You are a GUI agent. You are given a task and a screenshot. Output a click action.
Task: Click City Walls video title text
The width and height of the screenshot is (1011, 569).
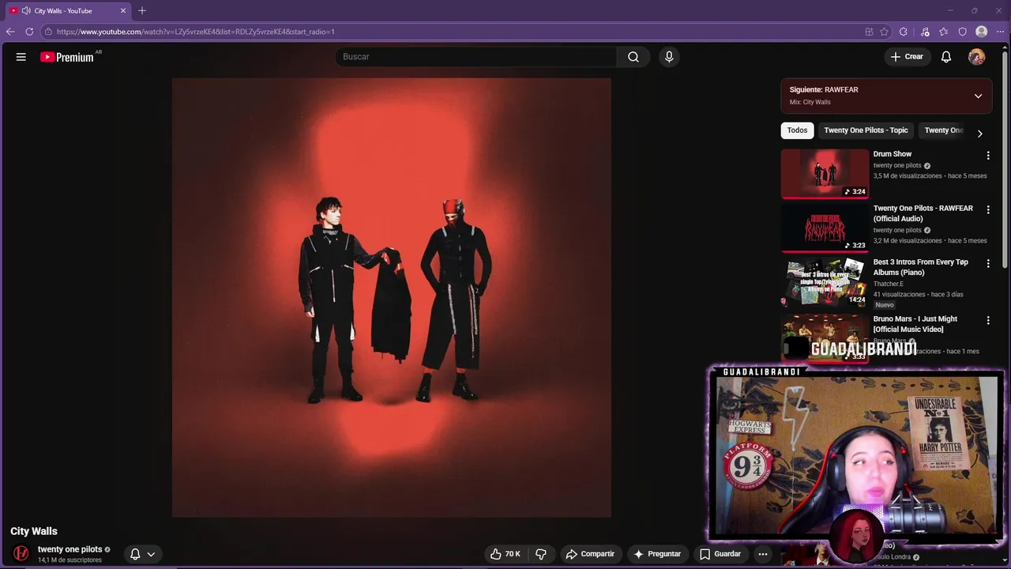click(34, 531)
